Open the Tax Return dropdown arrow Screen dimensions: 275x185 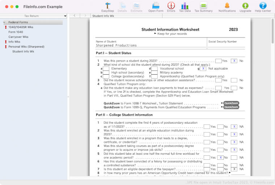point(65,16)
